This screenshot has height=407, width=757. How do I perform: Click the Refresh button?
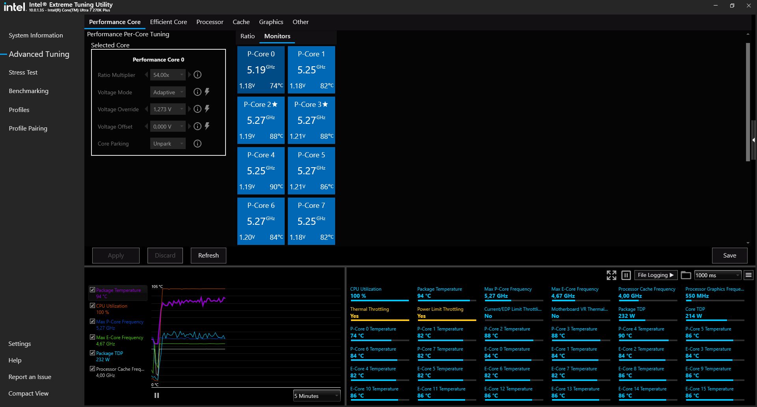coord(208,255)
